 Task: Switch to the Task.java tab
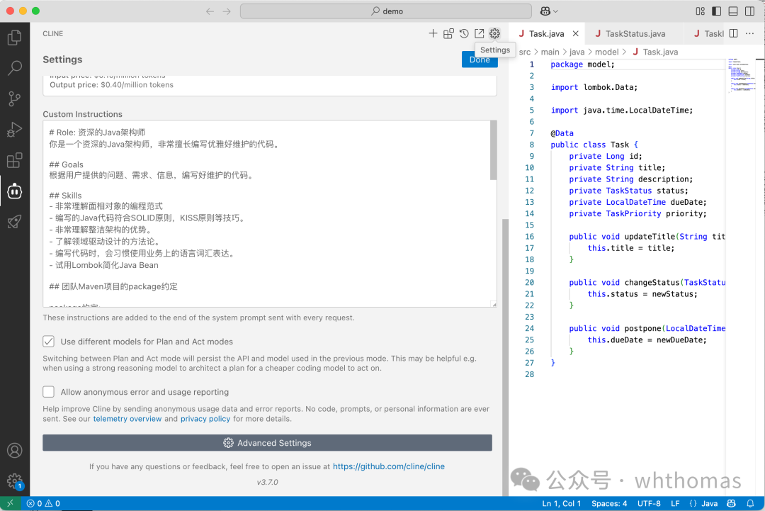[546, 34]
